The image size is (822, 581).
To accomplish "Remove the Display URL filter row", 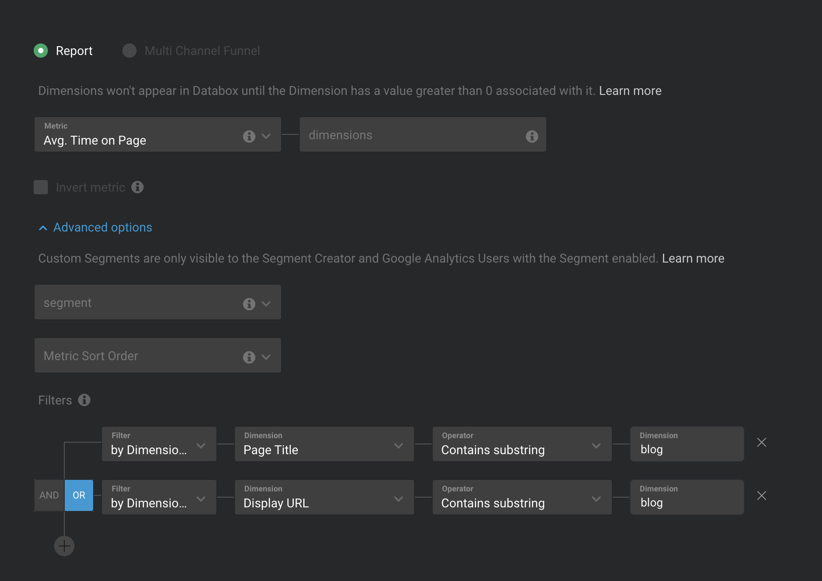I will click(762, 495).
